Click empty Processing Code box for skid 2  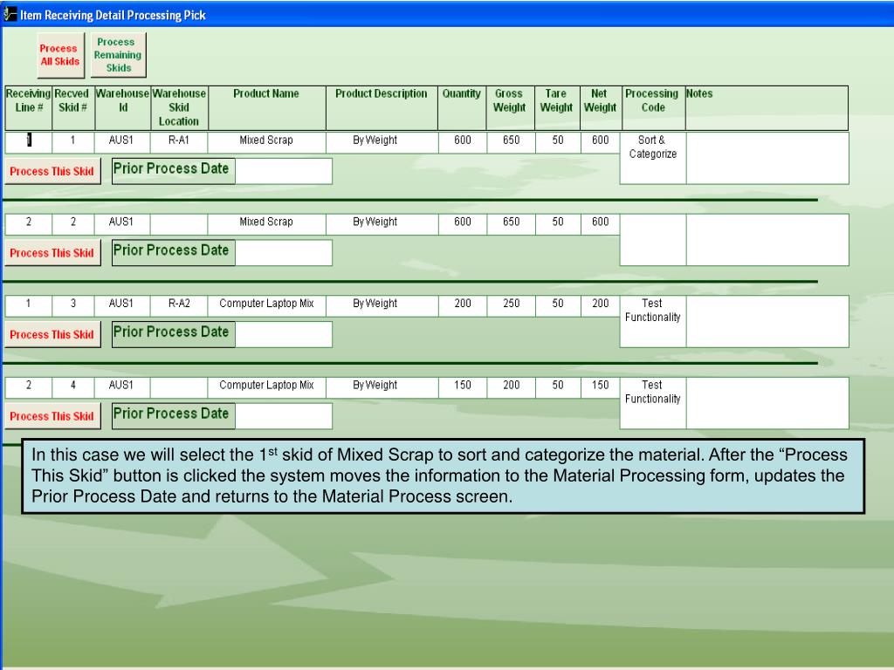653,240
